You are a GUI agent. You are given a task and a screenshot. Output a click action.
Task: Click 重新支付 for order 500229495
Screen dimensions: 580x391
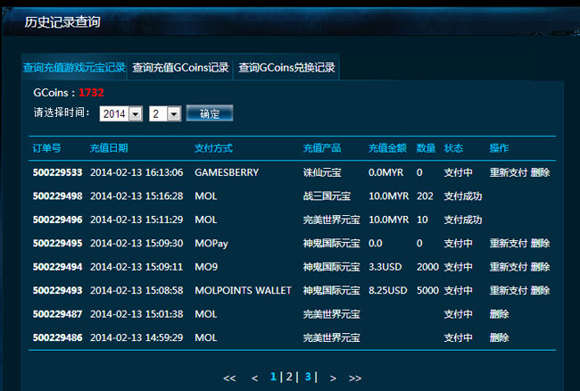[509, 244]
